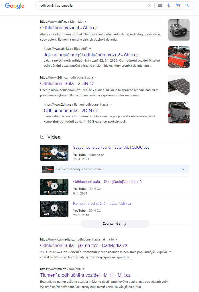Click Klíčové momenty v tomto videu: 8 text
199x292 pixels.
80,169
